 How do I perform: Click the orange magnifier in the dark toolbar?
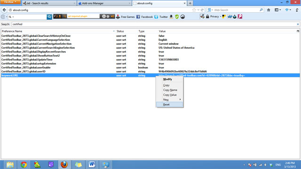[x=65, y=16]
